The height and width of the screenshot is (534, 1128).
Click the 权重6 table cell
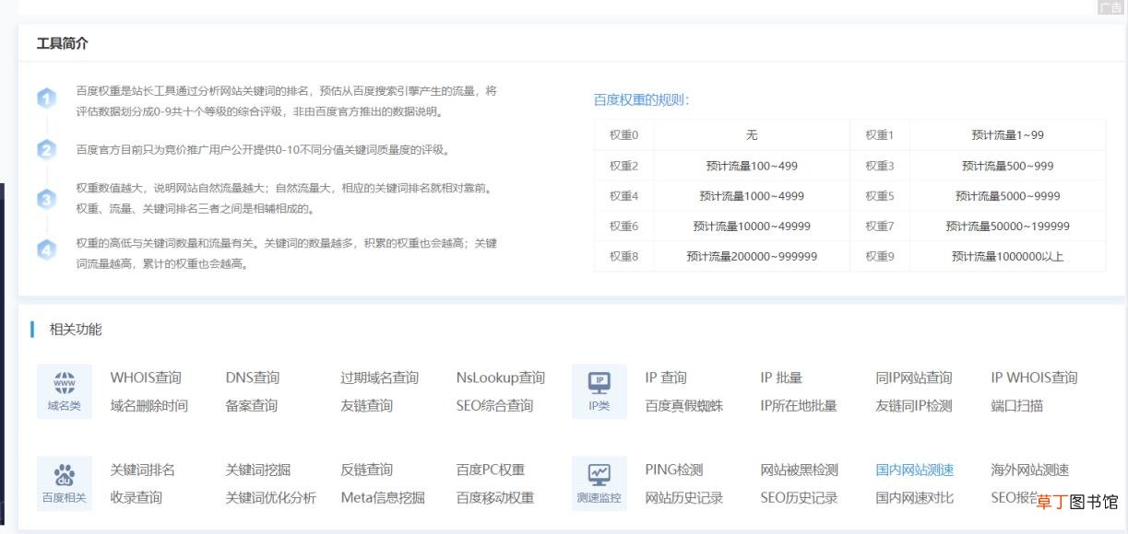[x=624, y=226]
